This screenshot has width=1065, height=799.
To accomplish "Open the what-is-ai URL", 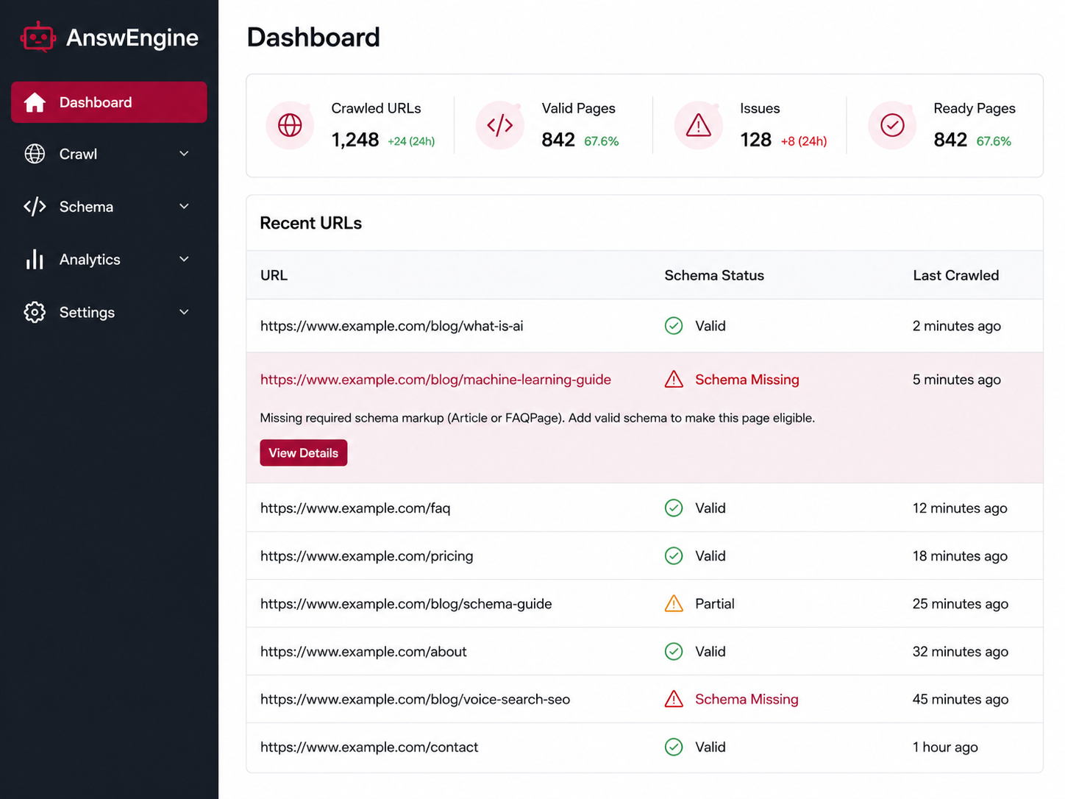I will click(x=391, y=326).
